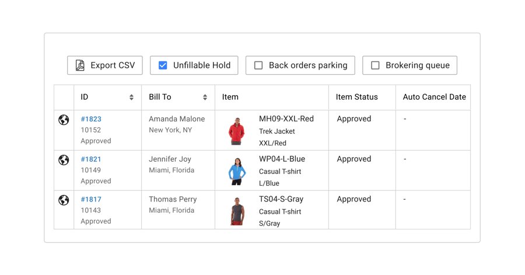
Task: Click the globe icon for order #1817
Action: (x=64, y=200)
